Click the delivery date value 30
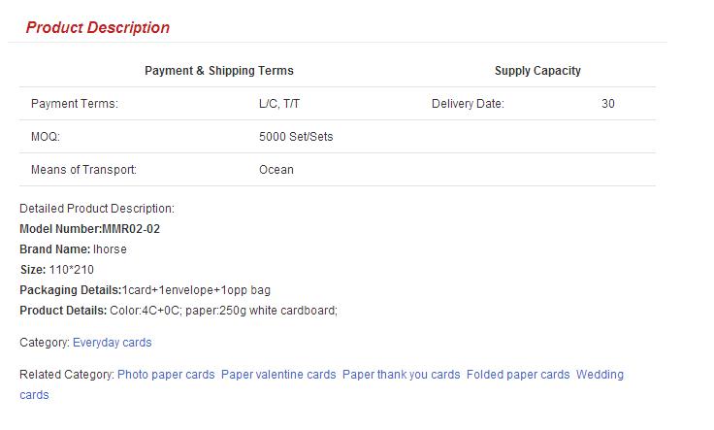Image resolution: width=714 pixels, height=430 pixels. 608,104
